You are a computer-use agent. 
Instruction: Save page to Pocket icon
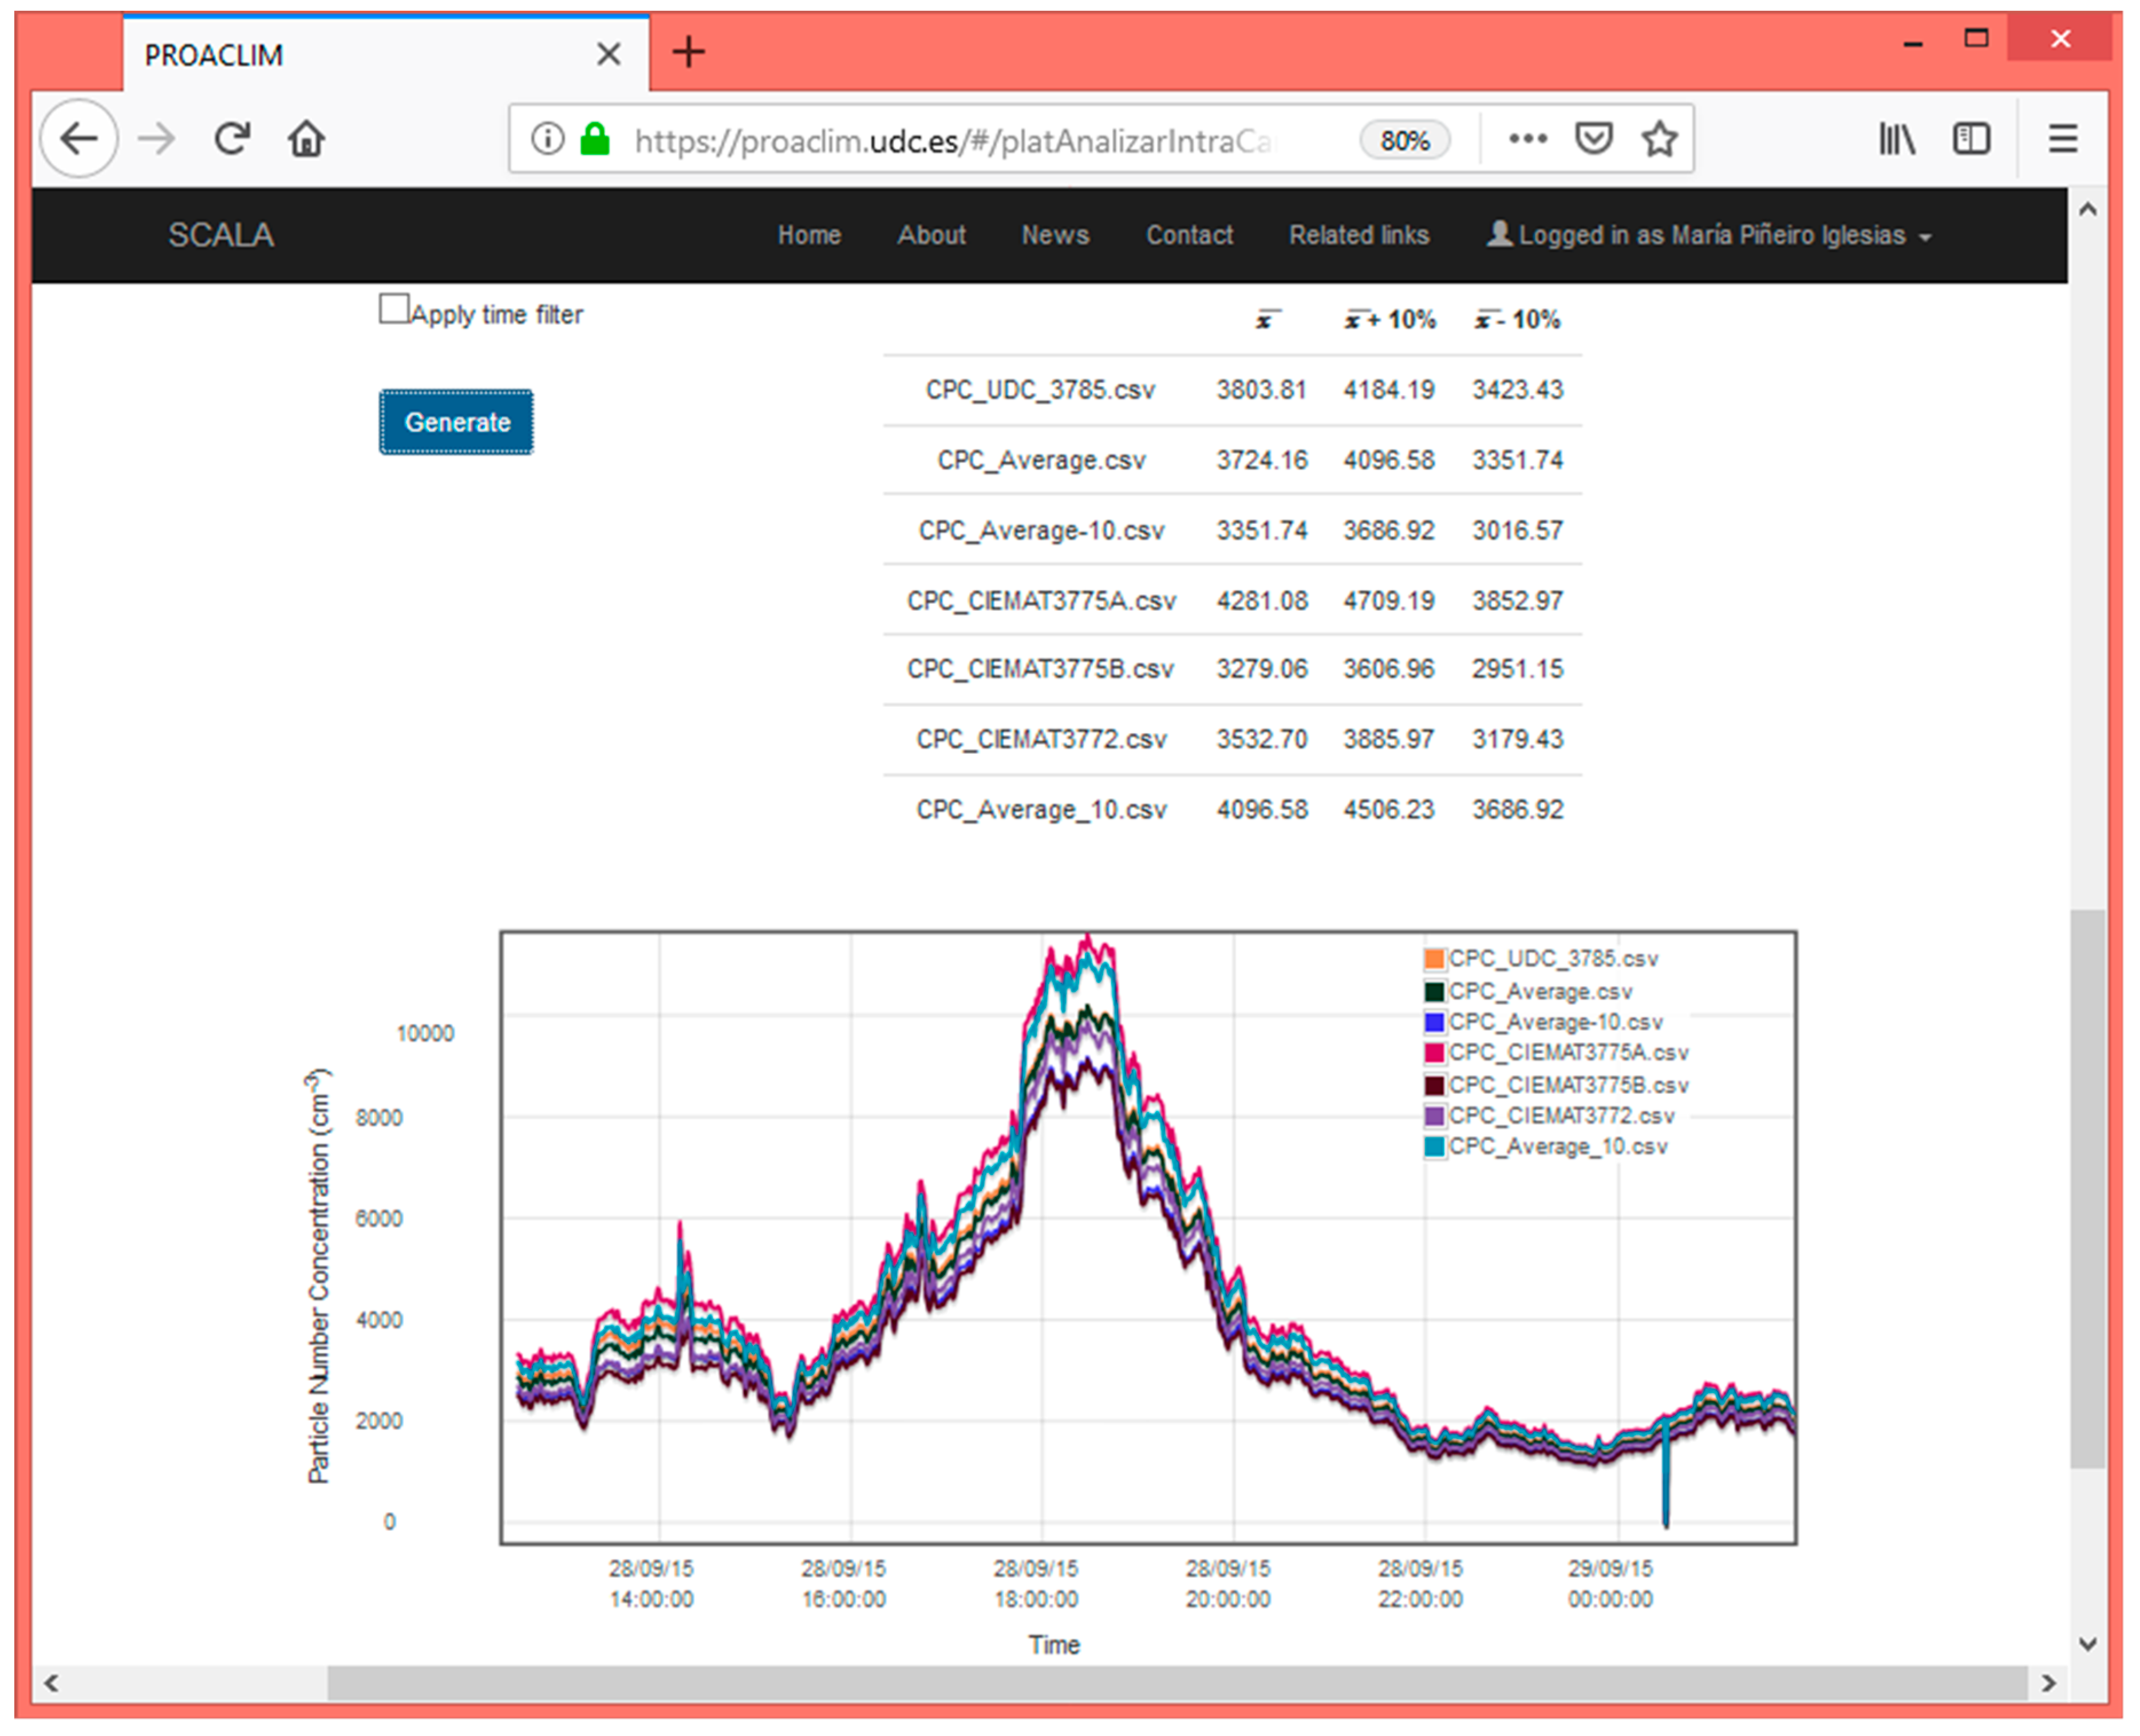point(1593,138)
